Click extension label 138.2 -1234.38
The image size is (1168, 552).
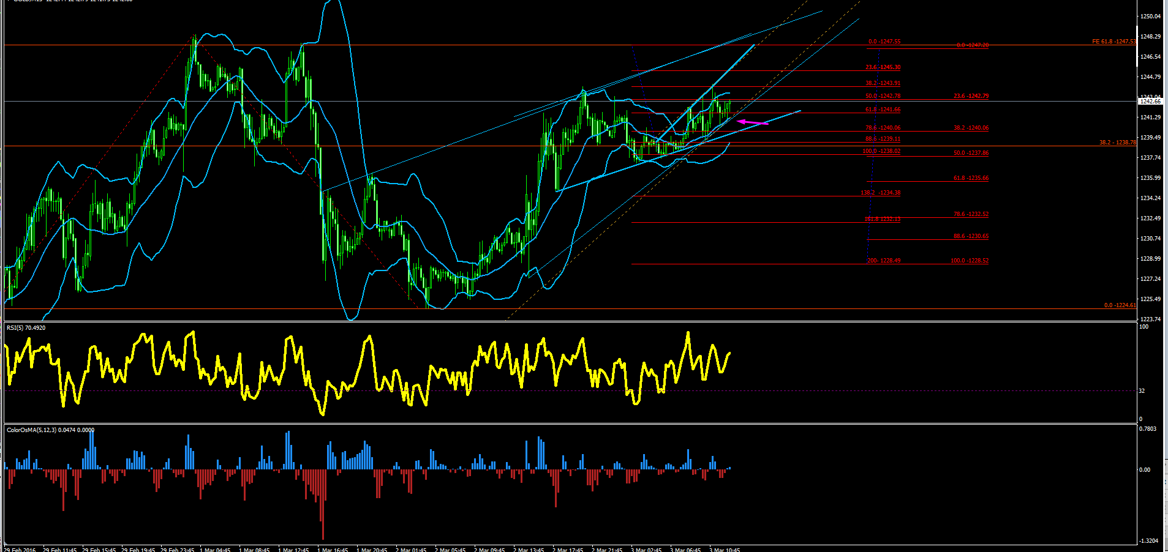pyautogui.click(x=880, y=193)
